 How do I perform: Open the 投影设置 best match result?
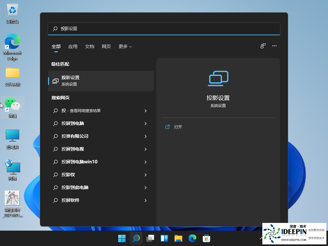click(101, 81)
